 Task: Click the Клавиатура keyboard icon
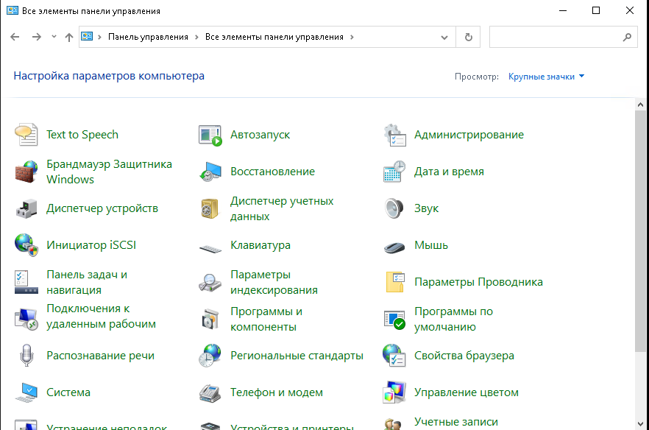tap(210, 246)
